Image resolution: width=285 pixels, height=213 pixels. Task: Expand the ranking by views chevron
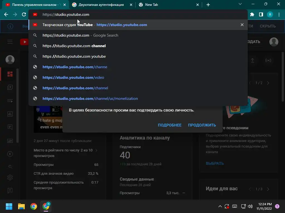tap(96, 150)
